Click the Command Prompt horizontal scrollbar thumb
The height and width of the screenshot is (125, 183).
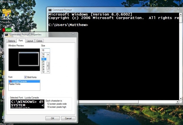pos(109,102)
